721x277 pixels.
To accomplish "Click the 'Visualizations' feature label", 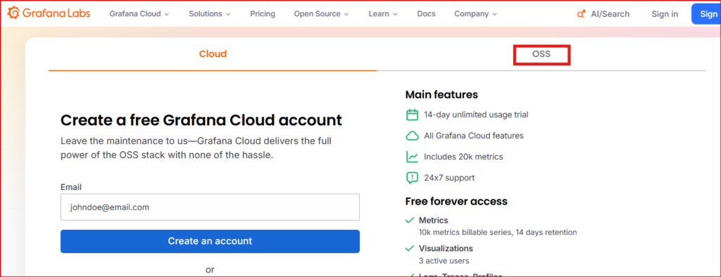I will (446, 248).
